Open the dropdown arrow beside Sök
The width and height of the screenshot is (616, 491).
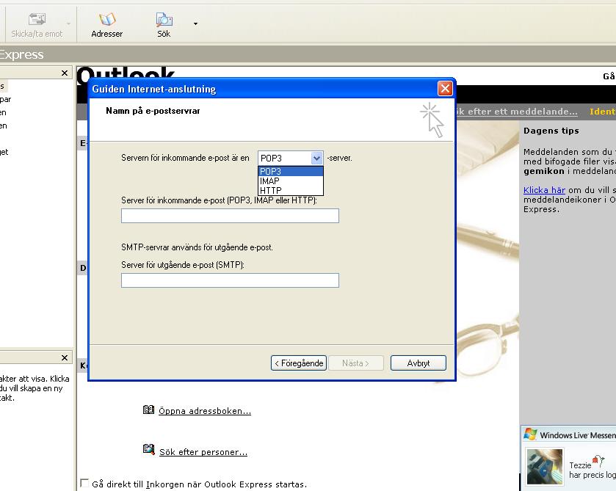pos(195,24)
